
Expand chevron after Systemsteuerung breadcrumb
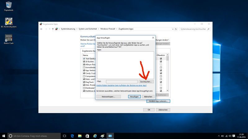77,29
